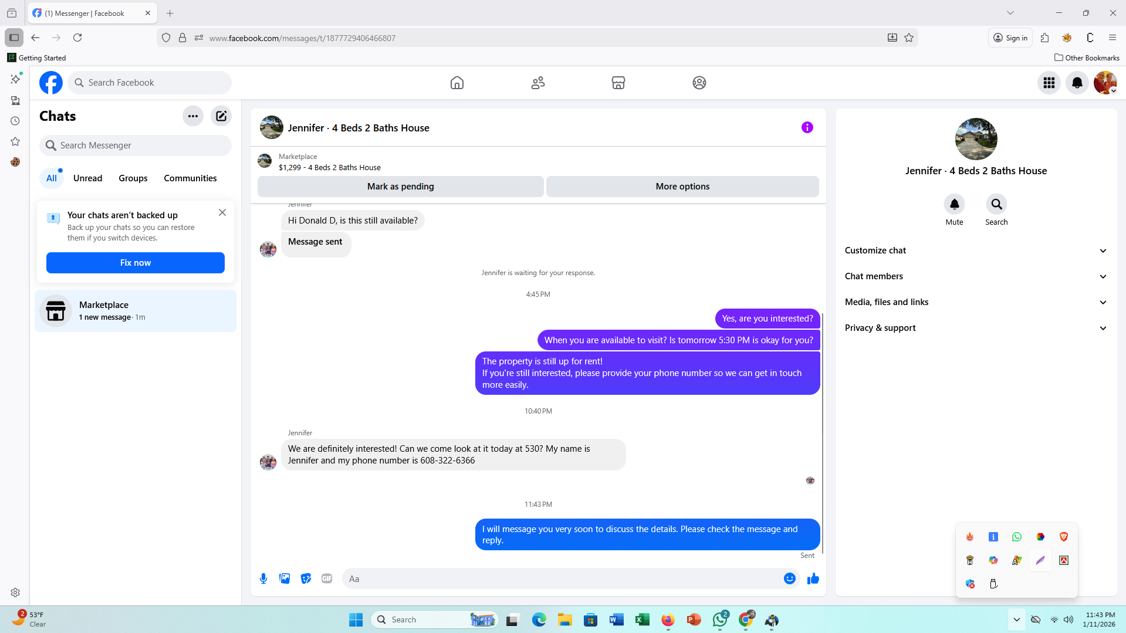Open Word from taskbar
Image resolution: width=1126 pixels, height=633 pixels.
click(x=616, y=620)
